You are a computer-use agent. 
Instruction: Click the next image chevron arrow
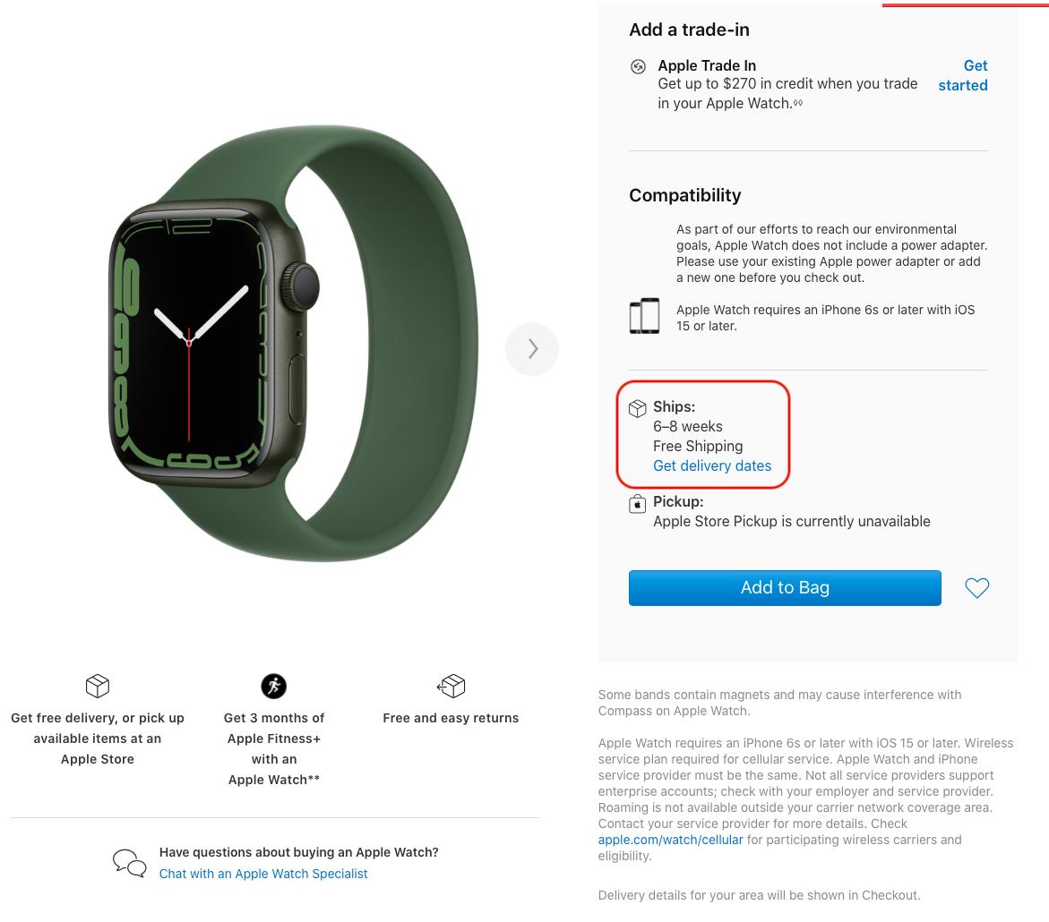tap(532, 349)
